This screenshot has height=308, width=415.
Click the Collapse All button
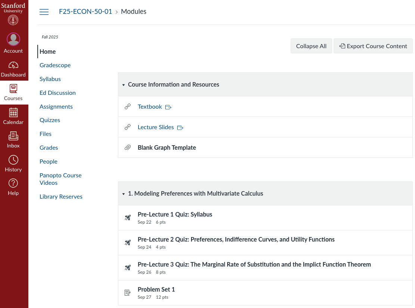pos(311,46)
